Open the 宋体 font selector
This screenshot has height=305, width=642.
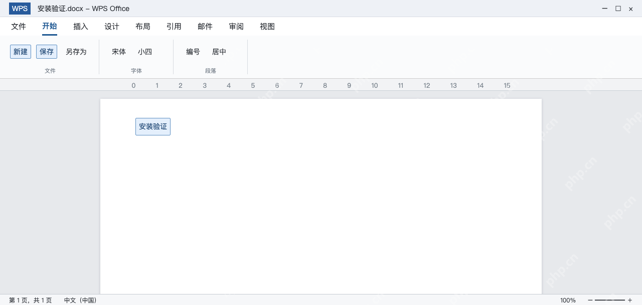pos(119,52)
